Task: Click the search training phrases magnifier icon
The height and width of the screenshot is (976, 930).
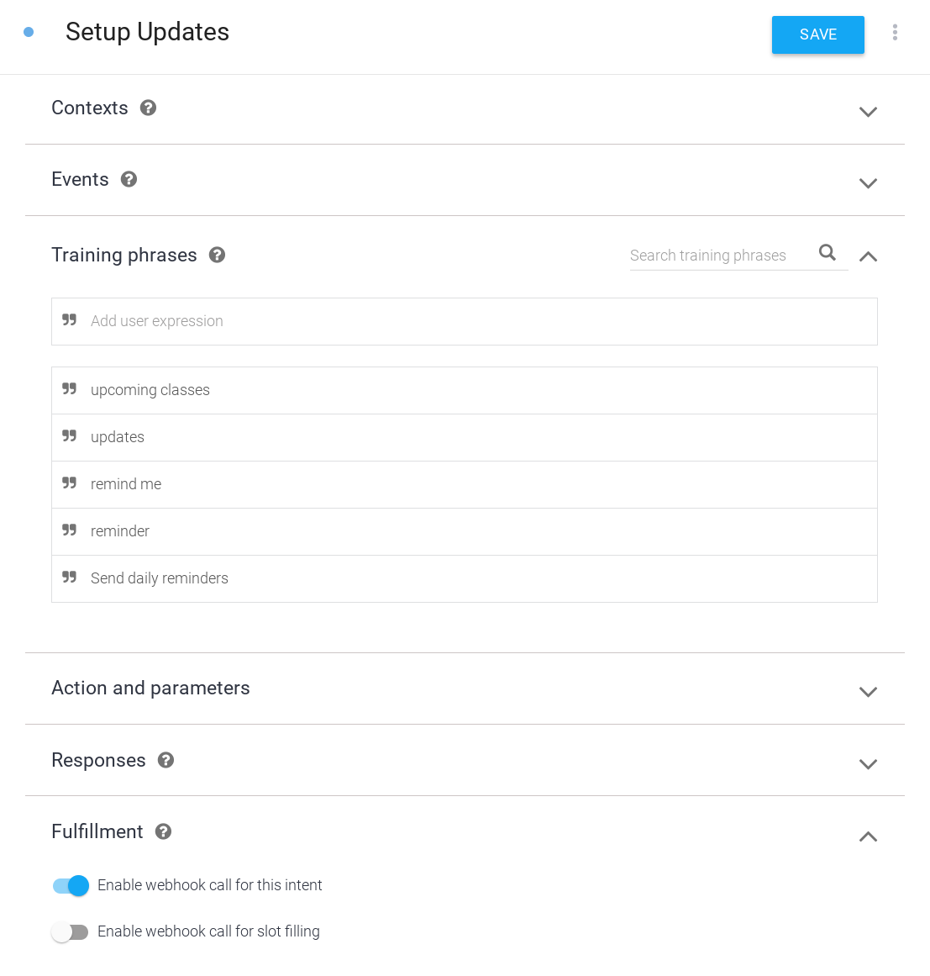Action: tap(828, 253)
